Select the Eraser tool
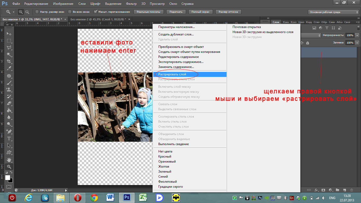Screen dimensions: 361x203 (x=9, y=103)
